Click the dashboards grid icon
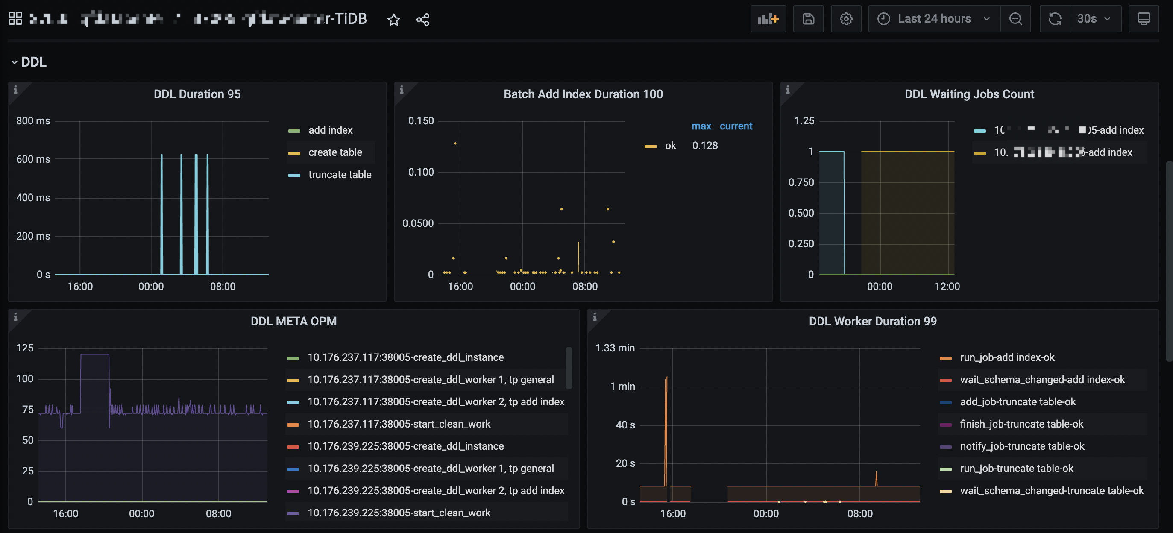 [15, 19]
